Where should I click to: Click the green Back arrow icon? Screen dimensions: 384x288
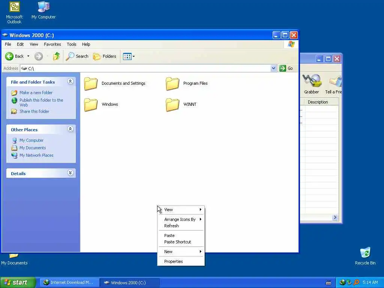(x=9, y=56)
